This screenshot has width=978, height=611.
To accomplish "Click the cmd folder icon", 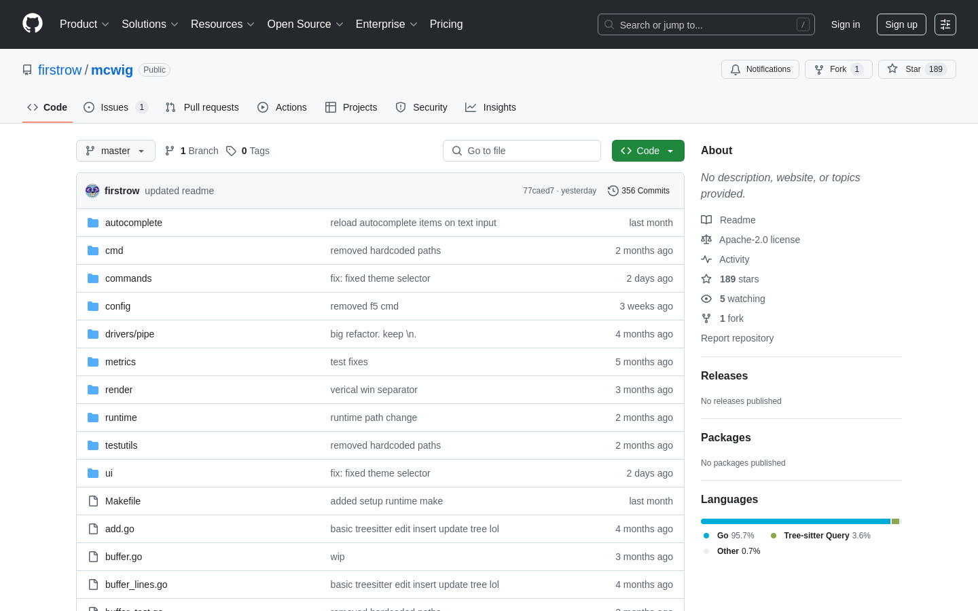I will (x=93, y=251).
